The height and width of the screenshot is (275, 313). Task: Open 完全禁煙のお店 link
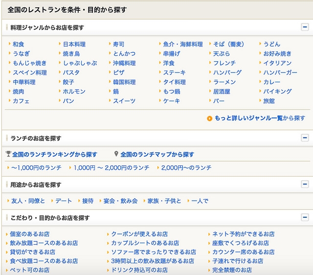pos(232,270)
